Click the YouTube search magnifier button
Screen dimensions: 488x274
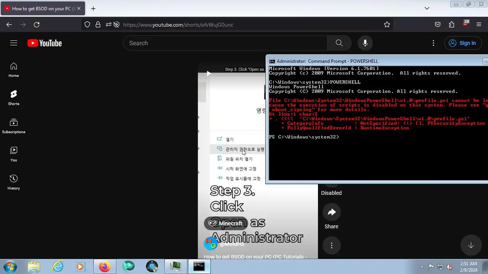(339, 43)
